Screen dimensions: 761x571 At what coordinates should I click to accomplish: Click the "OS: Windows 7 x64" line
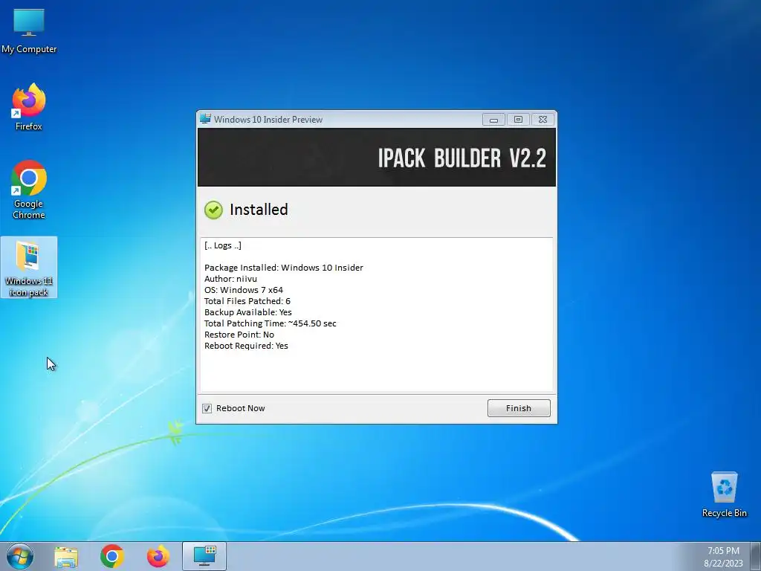[x=244, y=290]
